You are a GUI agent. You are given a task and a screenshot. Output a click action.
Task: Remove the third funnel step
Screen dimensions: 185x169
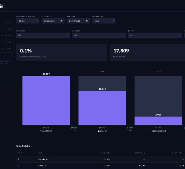(x=10, y=35)
